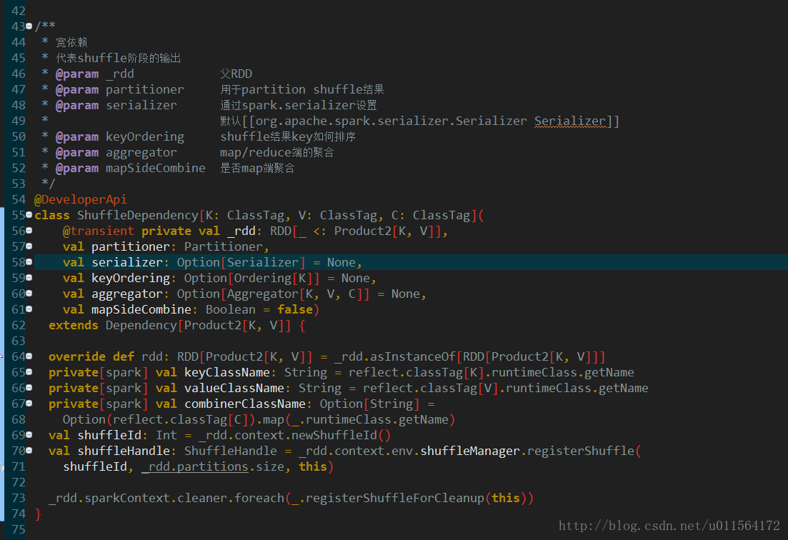
Task: Collapse the Javadoc comment fold at line 43
Action: 29,26
